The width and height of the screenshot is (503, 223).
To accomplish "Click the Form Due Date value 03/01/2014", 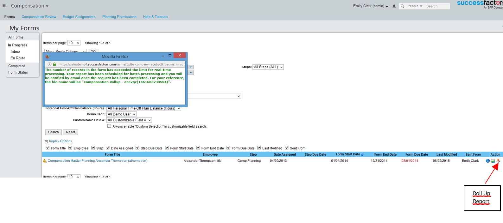I will 410,161.
